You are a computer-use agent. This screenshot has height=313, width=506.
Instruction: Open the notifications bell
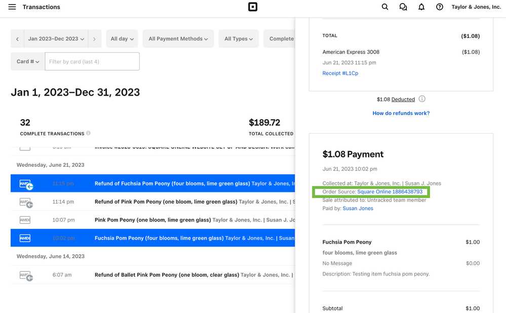pos(421,7)
